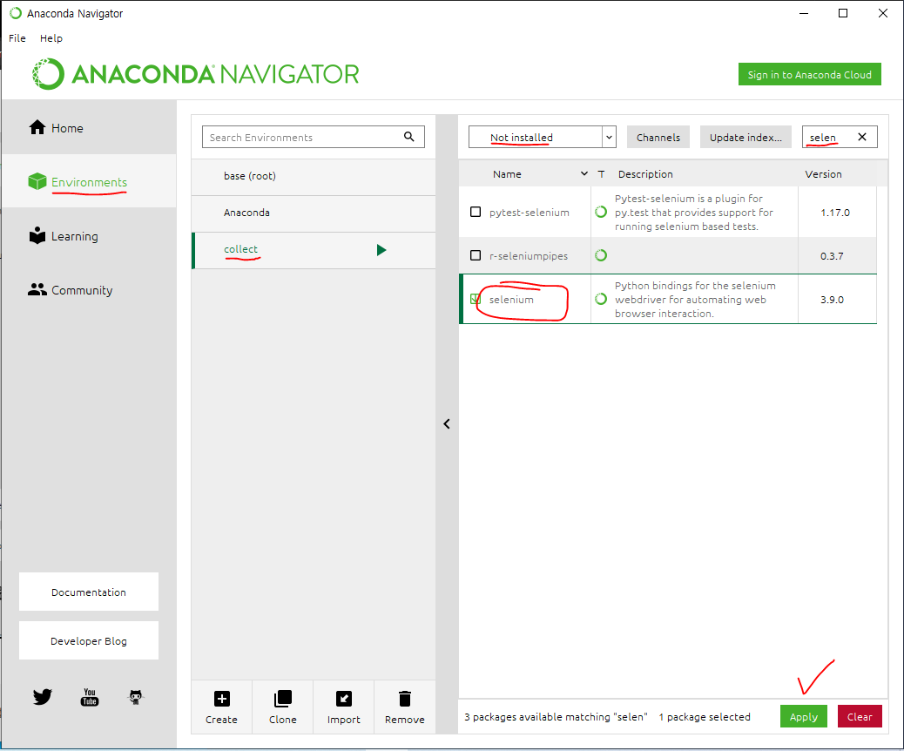Select the base (root) environment
The image size is (904, 751).
tap(314, 176)
